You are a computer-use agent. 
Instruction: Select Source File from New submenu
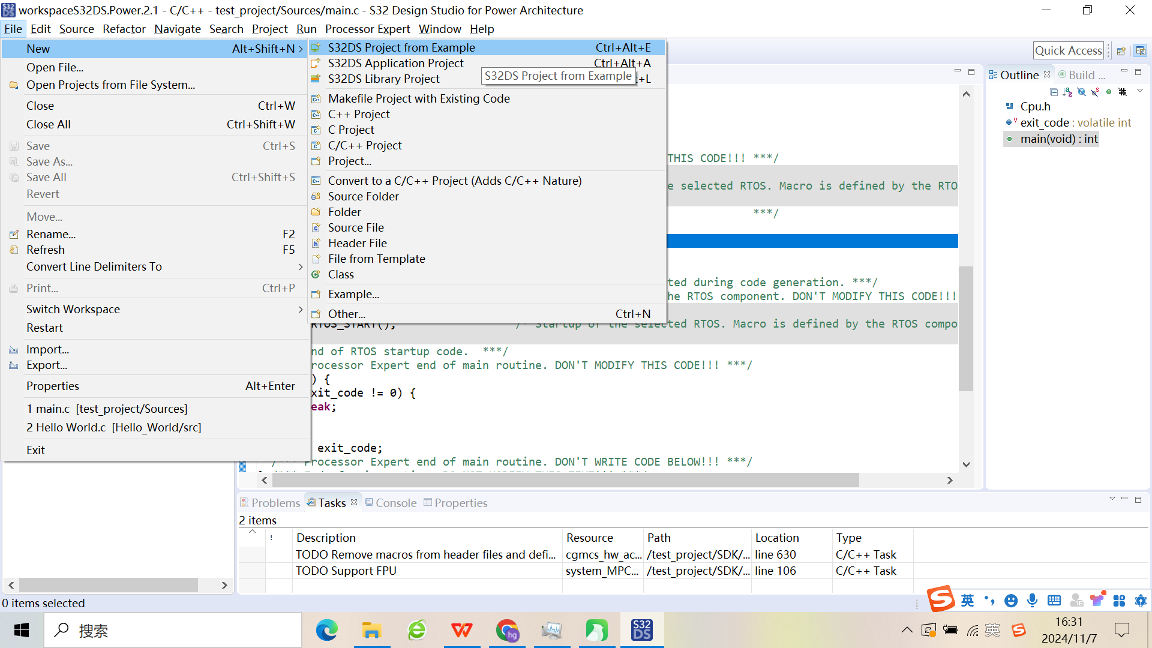(355, 228)
